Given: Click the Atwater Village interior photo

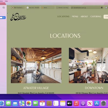Looking at the screenshot, I should (36, 65).
